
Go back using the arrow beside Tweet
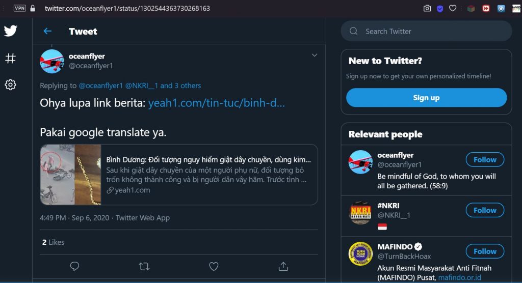click(47, 31)
